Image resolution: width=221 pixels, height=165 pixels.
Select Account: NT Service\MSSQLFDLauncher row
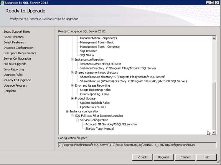tap(111, 124)
